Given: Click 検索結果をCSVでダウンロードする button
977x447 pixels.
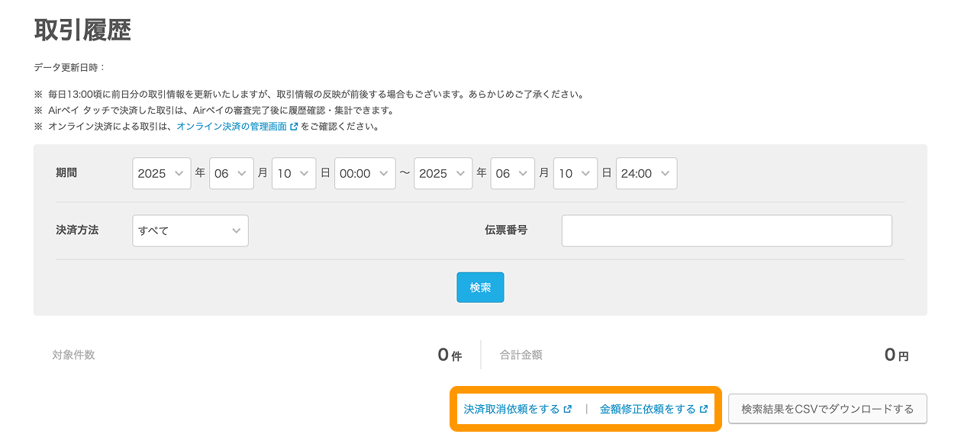Looking at the screenshot, I should (827, 409).
